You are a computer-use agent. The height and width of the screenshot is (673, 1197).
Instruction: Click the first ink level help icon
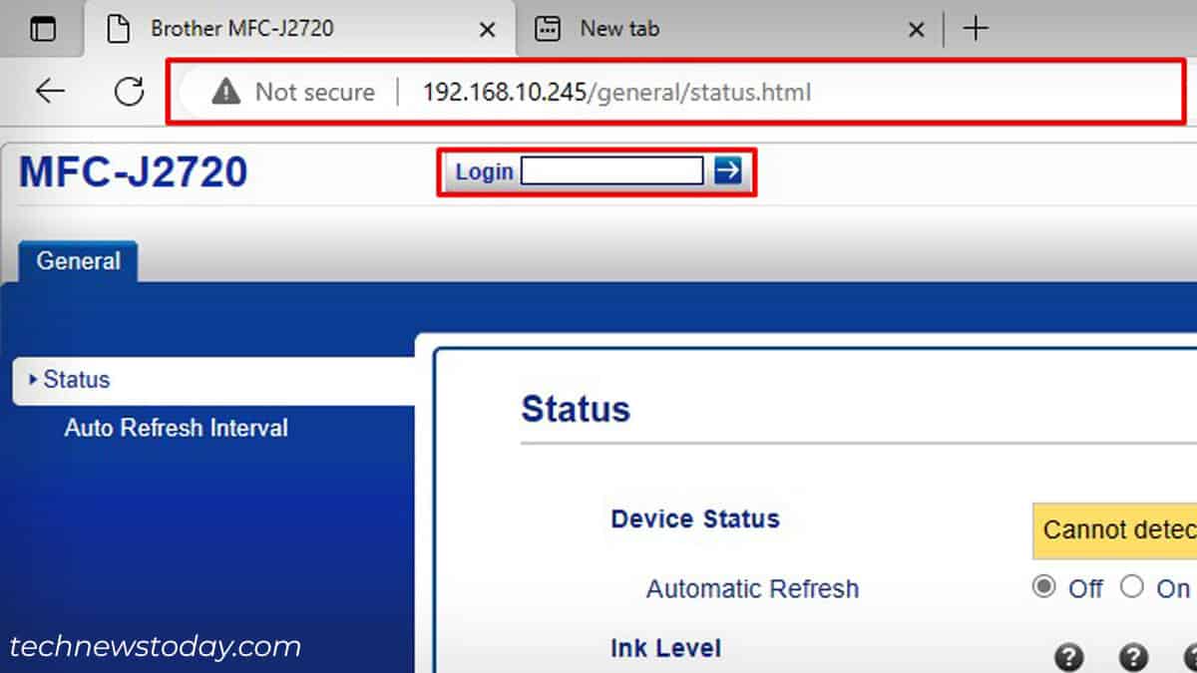click(x=1068, y=658)
